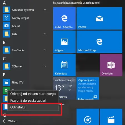
Task: Click the AVG label text
Action: [x=14, y=34]
